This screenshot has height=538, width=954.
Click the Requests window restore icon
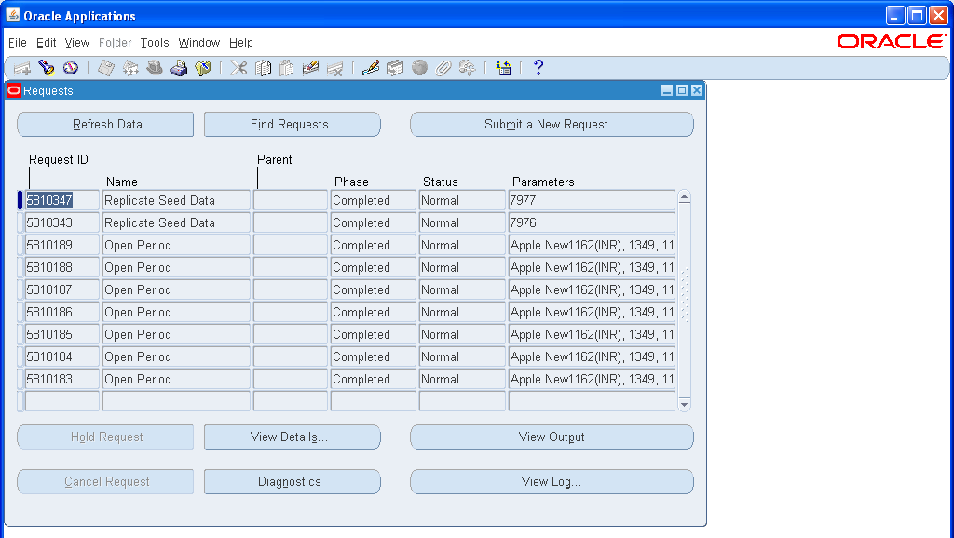coord(682,90)
